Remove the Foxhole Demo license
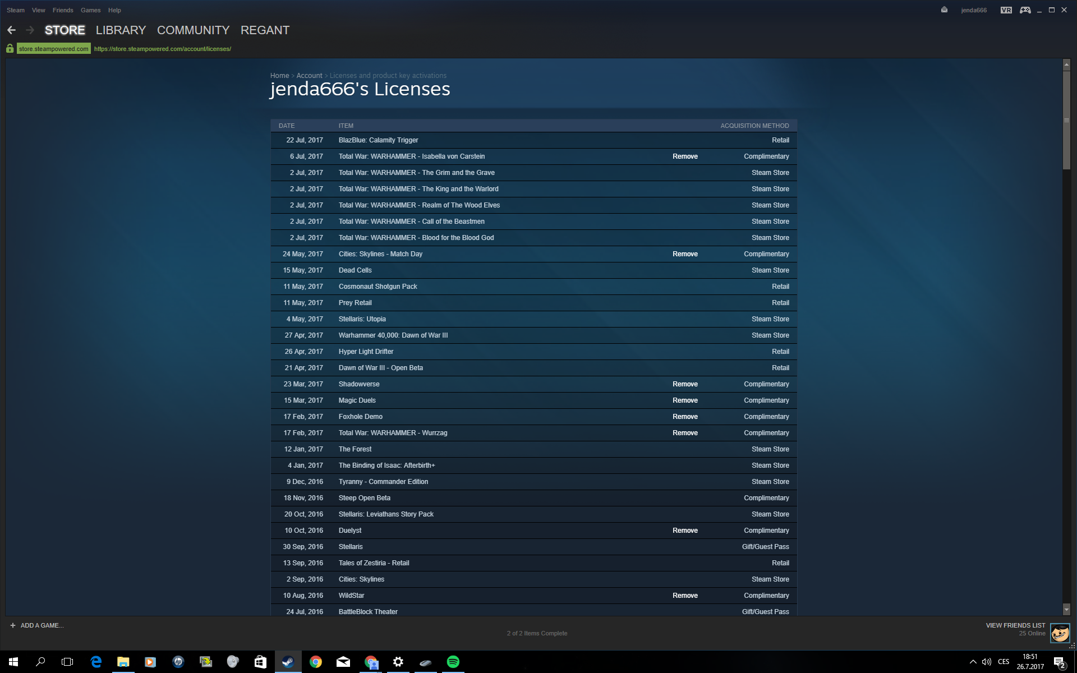1077x673 pixels. [685, 417]
